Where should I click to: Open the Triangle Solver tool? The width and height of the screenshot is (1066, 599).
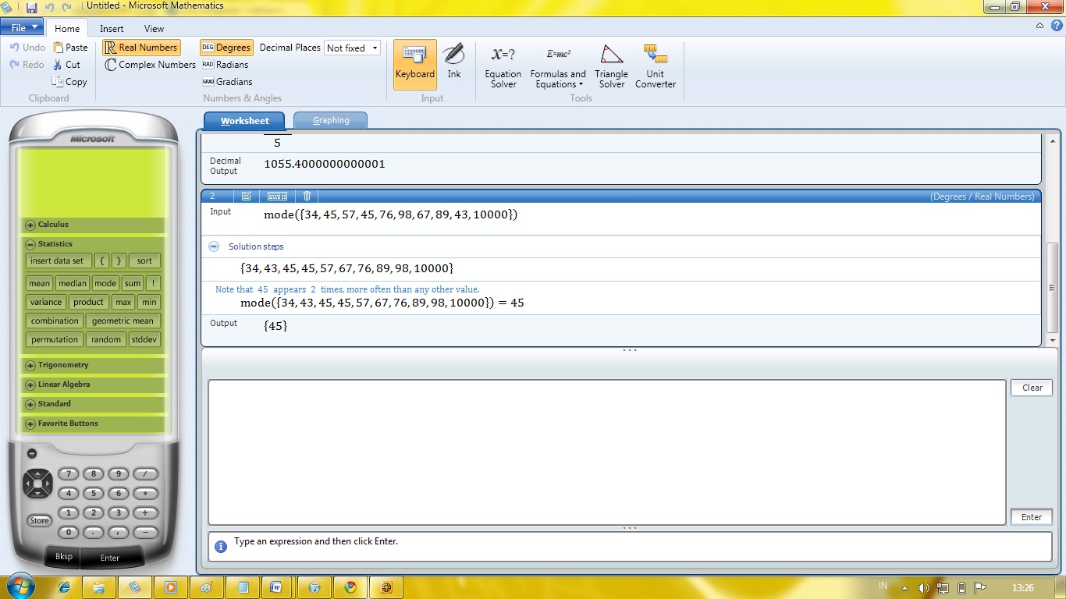click(611, 67)
